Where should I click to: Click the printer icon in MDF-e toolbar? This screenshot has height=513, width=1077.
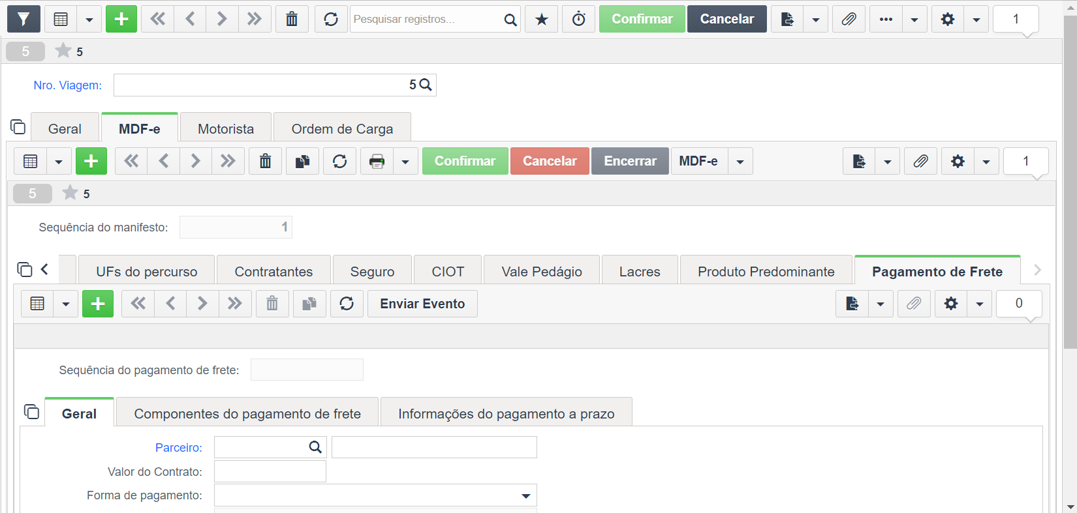click(377, 161)
